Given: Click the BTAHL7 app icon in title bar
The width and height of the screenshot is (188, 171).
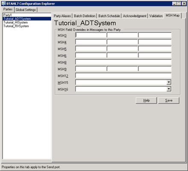Looking at the screenshot, I should [x=3, y=3].
